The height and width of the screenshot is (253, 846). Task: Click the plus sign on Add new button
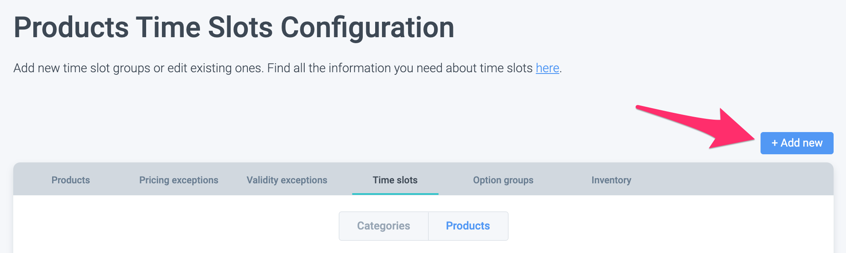pyautogui.click(x=775, y=143)
